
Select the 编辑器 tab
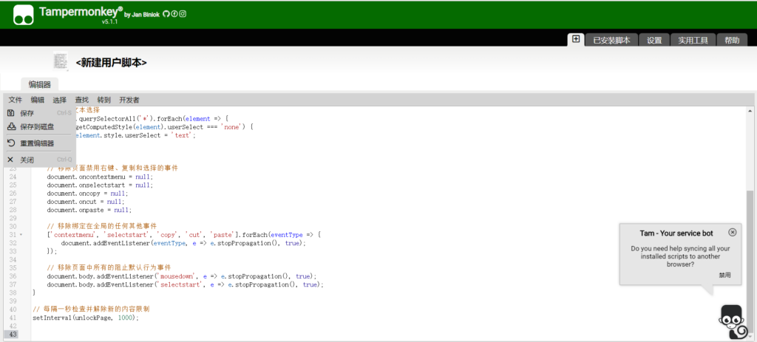pos(39,84)
